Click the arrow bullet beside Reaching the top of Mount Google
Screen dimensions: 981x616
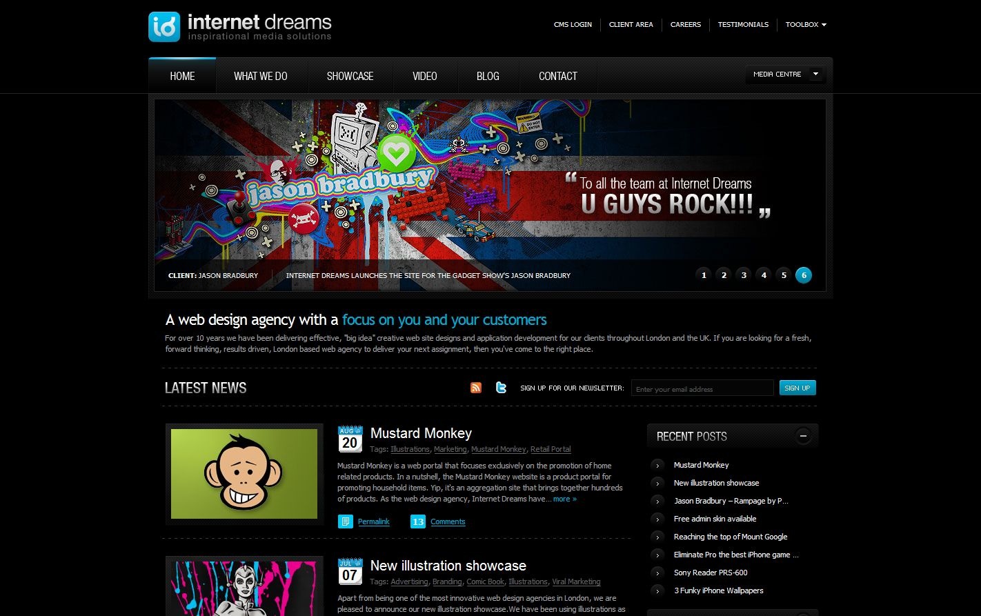(657, 537)
